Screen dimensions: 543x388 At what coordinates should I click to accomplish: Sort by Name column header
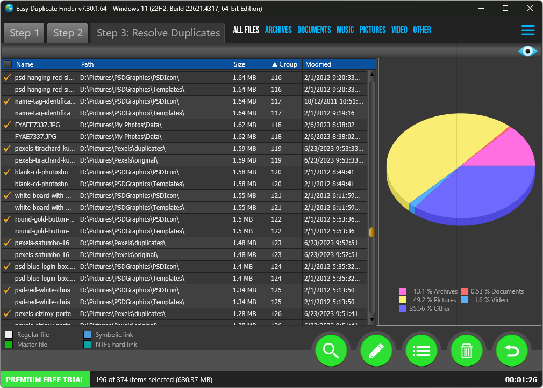coord(45,64)
